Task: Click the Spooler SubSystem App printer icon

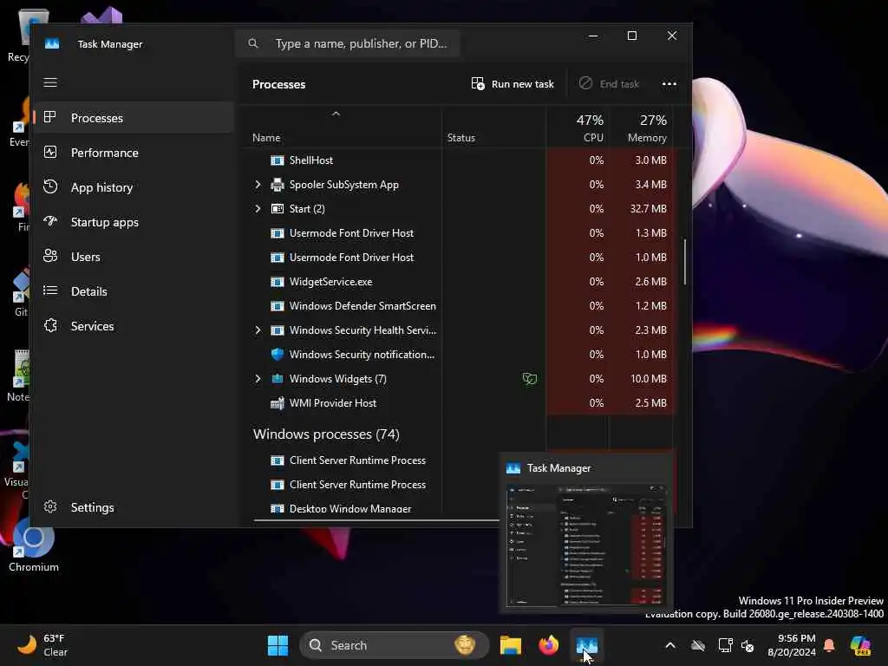Action: click(277, 185)
